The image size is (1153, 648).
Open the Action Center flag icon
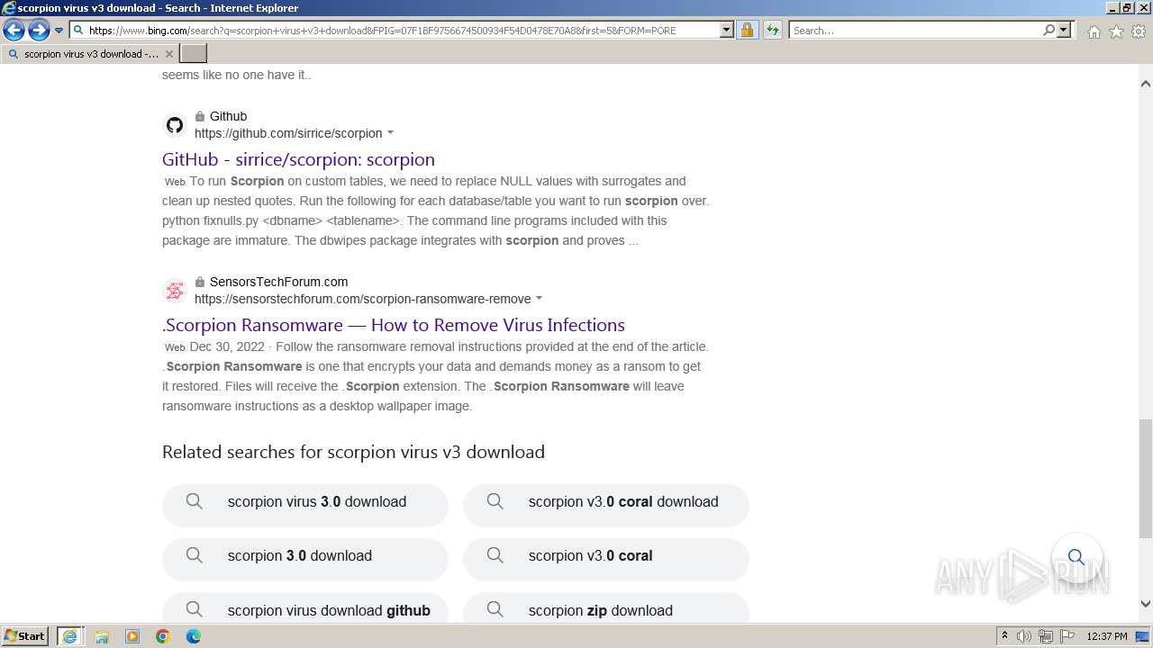[x=1067, y=636]
